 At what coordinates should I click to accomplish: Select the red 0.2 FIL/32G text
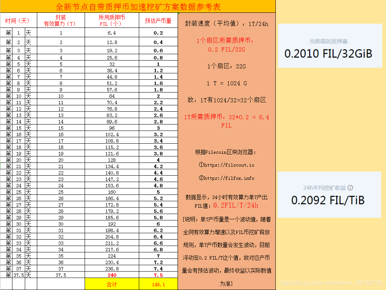[x=226, y=50]
